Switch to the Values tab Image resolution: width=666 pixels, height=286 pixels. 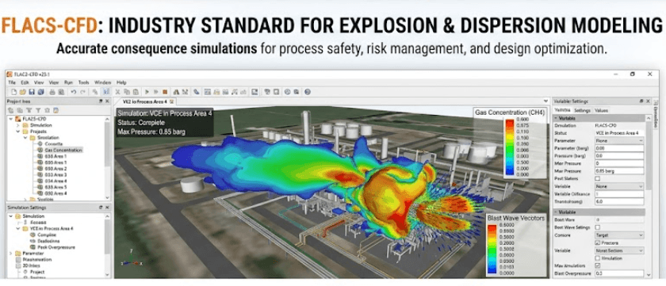(x=601, y=110)
